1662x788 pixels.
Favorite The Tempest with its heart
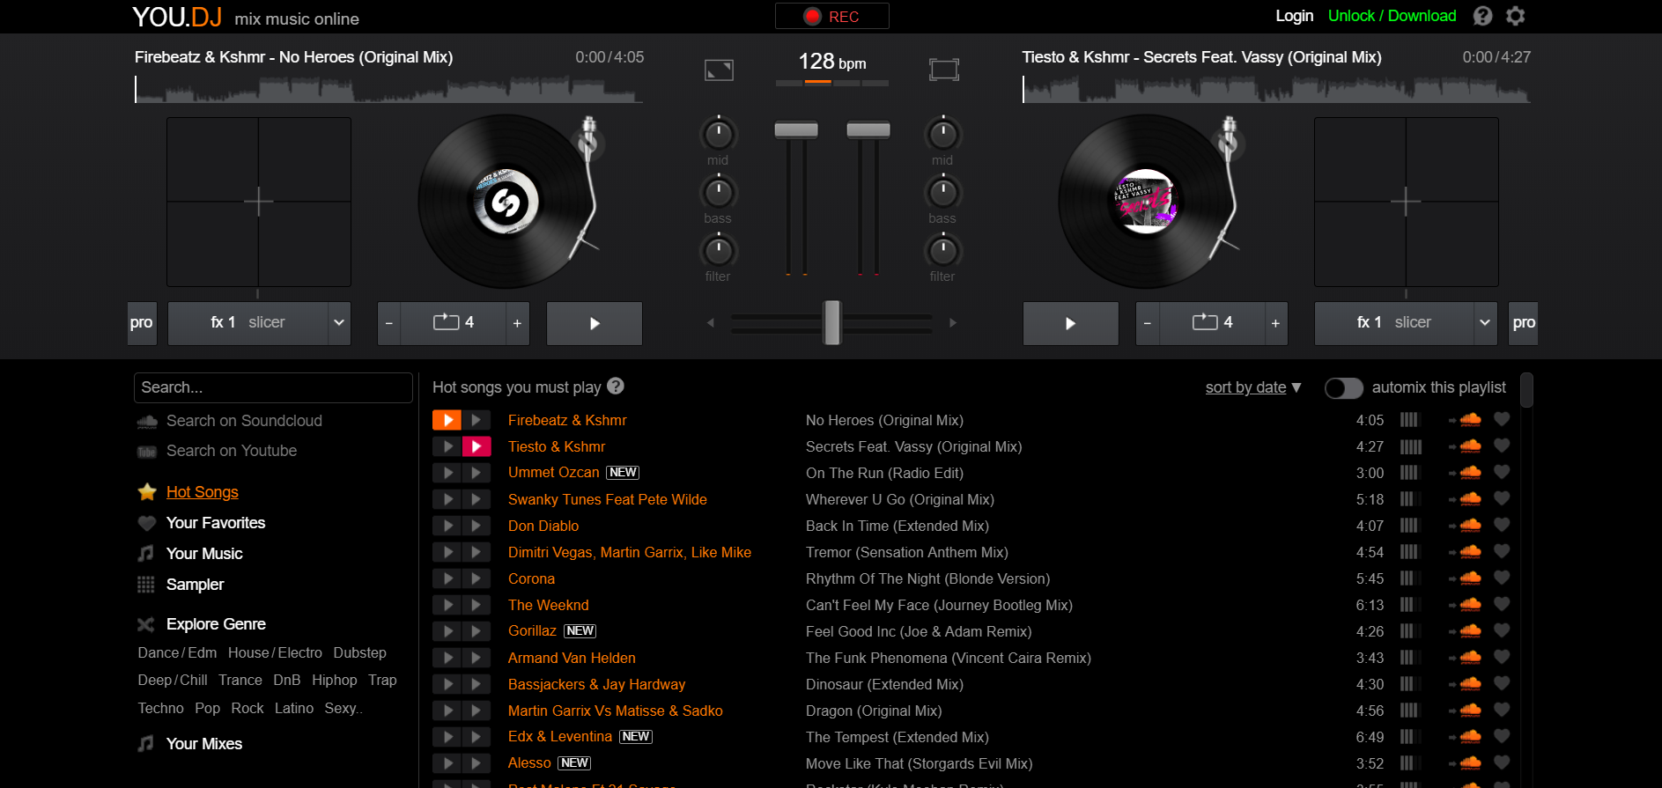1502,737
